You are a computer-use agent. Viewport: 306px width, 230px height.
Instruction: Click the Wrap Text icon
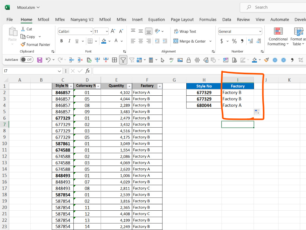pos(176,31)
